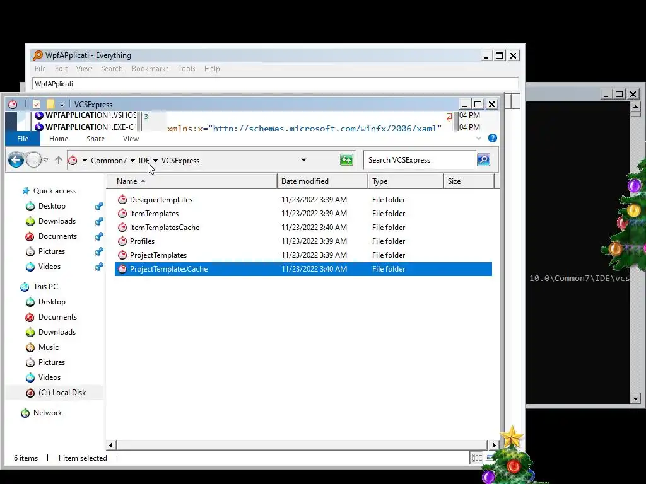This screenshot has height=484, width=646.
Task: Sort by the Size column header
Action: [x=469, y=181]
